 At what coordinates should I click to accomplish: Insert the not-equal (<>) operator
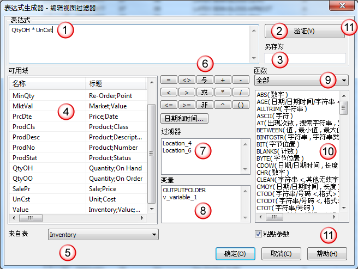pos(187,80)
